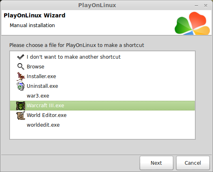Select the highlighted Warcraft III.exe text
213x172 pixels.
coord(45,106)
